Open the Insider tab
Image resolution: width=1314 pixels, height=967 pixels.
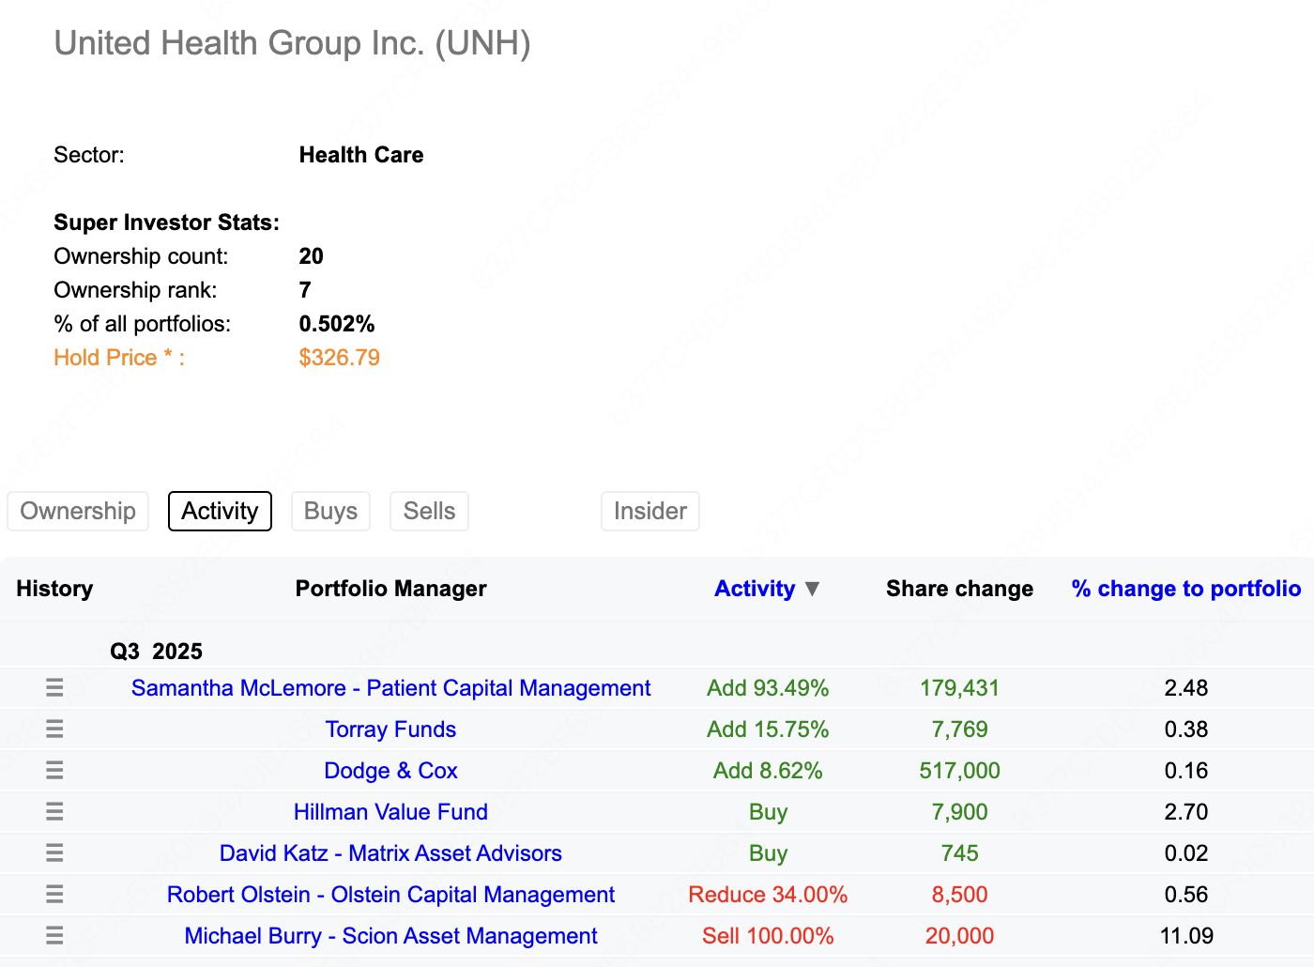click(649, 512)
